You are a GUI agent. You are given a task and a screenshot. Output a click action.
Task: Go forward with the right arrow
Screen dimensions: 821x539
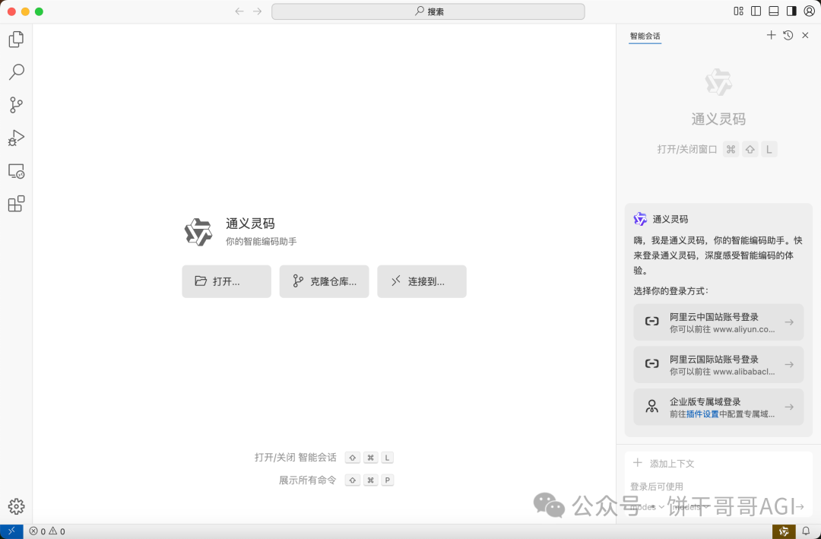(257, 11)
